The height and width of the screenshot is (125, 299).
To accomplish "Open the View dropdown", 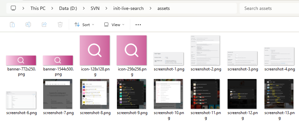I will pos(114,25).
